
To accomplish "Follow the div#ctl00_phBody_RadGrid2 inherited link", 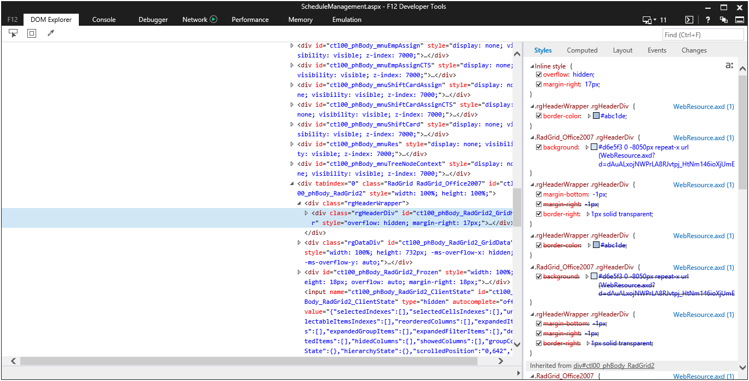I will 614,366.
